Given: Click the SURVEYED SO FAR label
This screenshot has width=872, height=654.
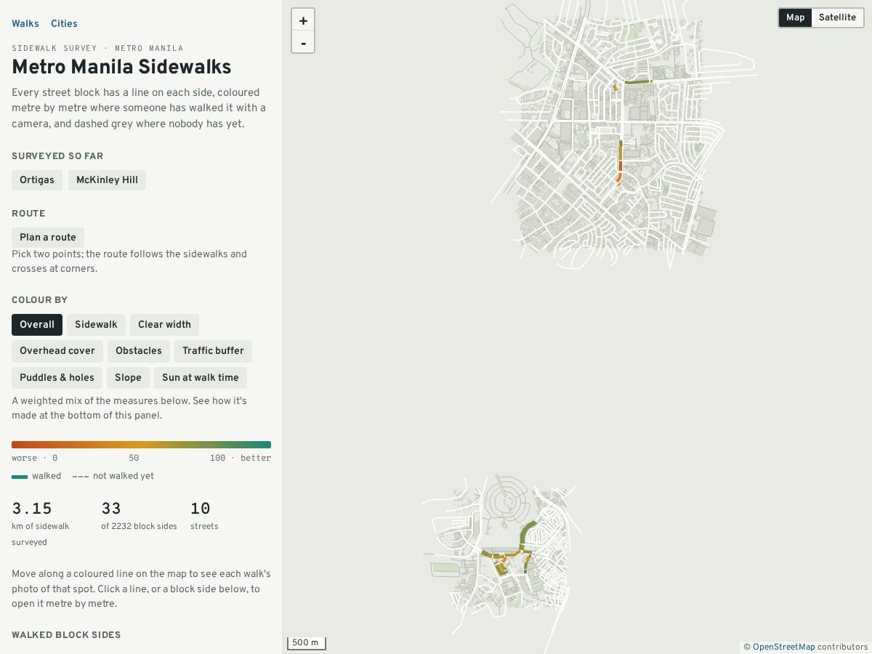Looking at the screenshot, I should coord(57,156).
